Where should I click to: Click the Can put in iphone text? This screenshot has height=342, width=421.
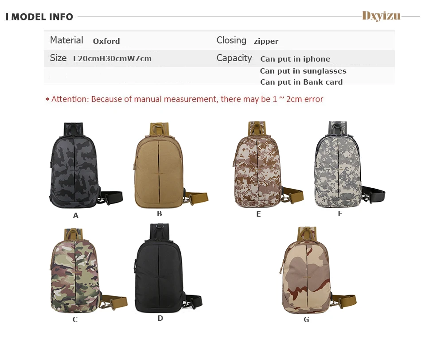tap(295, 59)
